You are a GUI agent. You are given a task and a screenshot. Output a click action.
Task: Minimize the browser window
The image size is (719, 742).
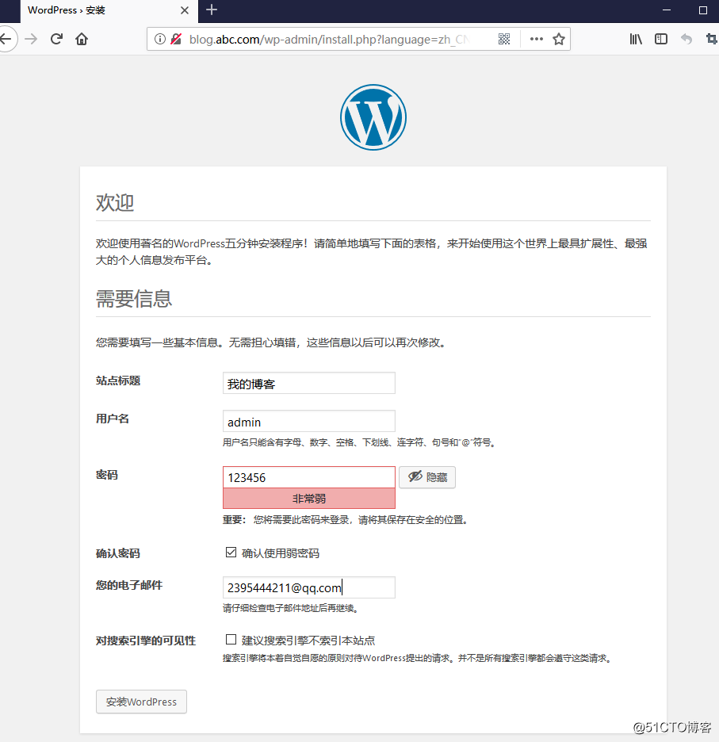tap(667, 10)
